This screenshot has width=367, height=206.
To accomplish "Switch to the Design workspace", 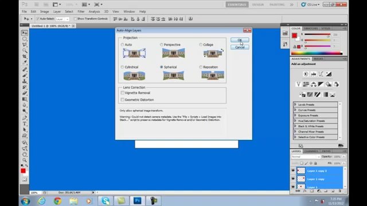I will (257, 5).
